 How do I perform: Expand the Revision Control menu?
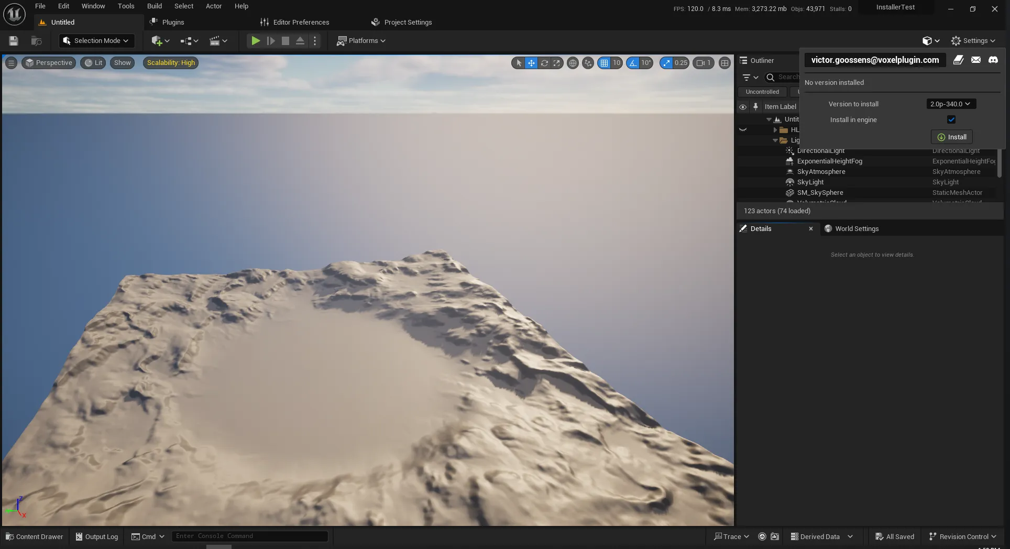pyautogui.click(x=962, y=536)
